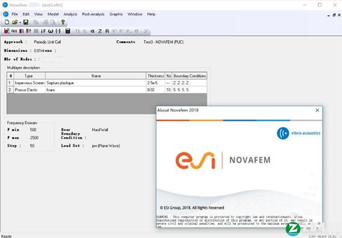Image resolution: width=342 pixels, height=238 pixels.
Task: Open the Post-Analysis menu
Action: pyautogui.click(x=93, y=14)
